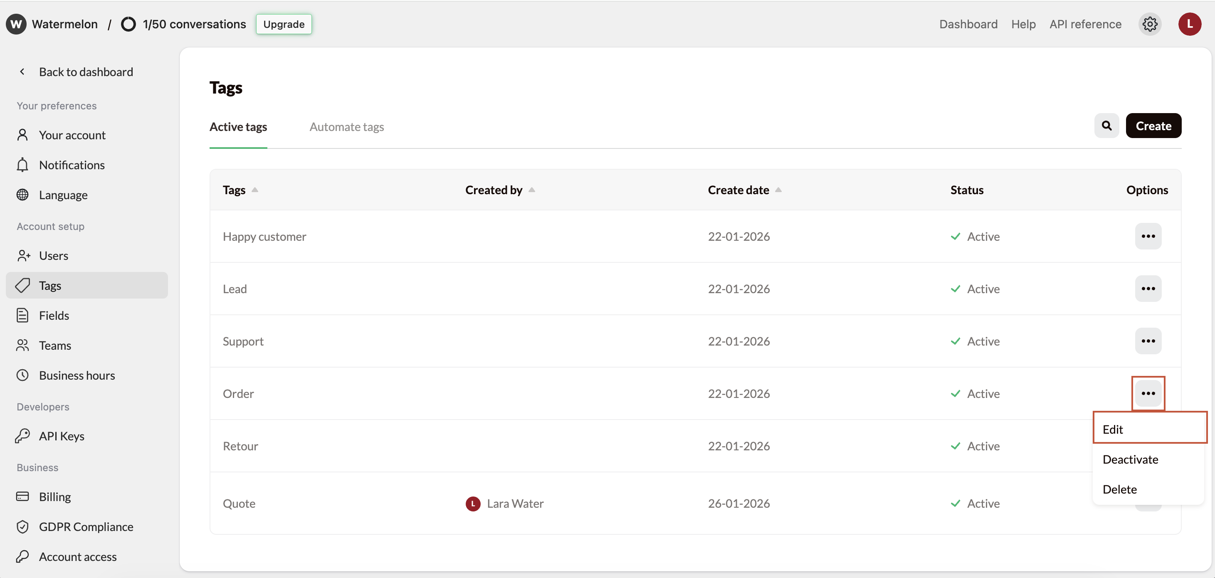
Task: Click the Business hours clock icon
Action: 22,375
